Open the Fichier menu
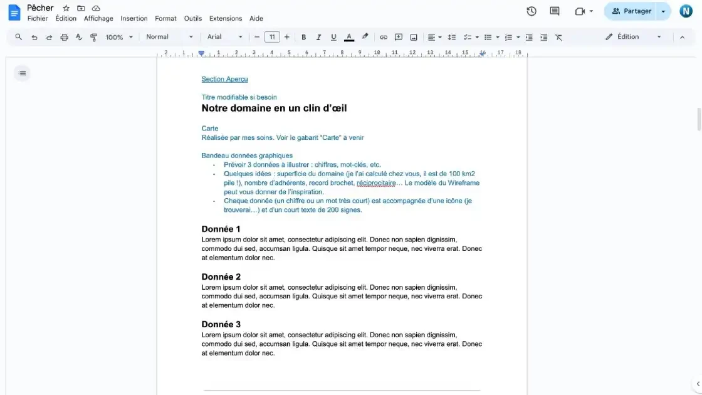The height and width of the screenshot is (395, 702). pos(38,18)
